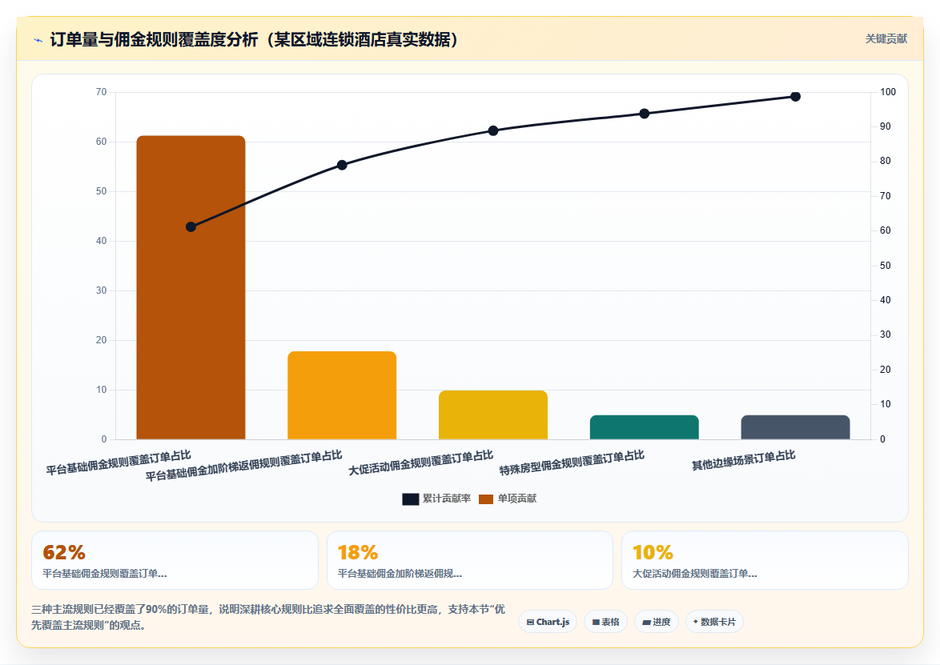The image size is (940, 665).
Task: Click the dark 累计贡献率 legend swatch
Action: click(x=411, y=499)
